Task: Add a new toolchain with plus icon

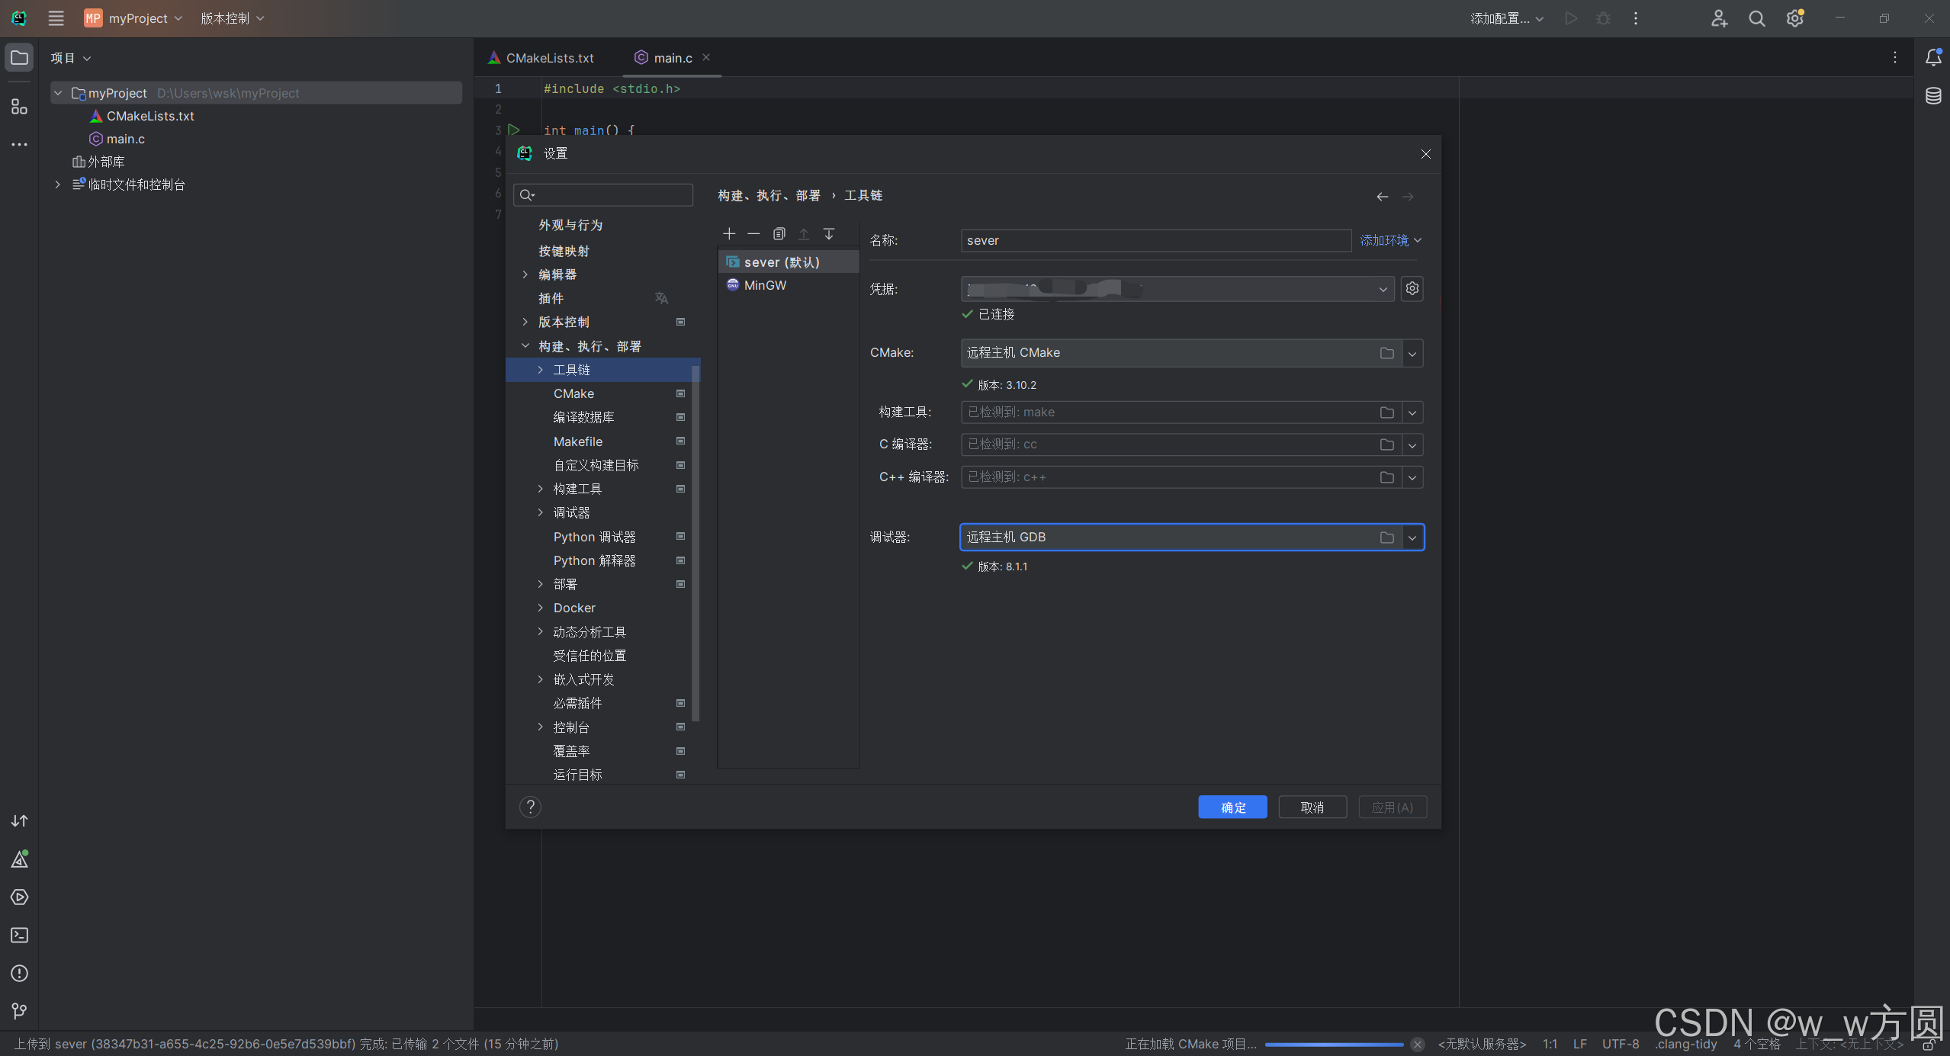Action: click(x=729, y=233)
